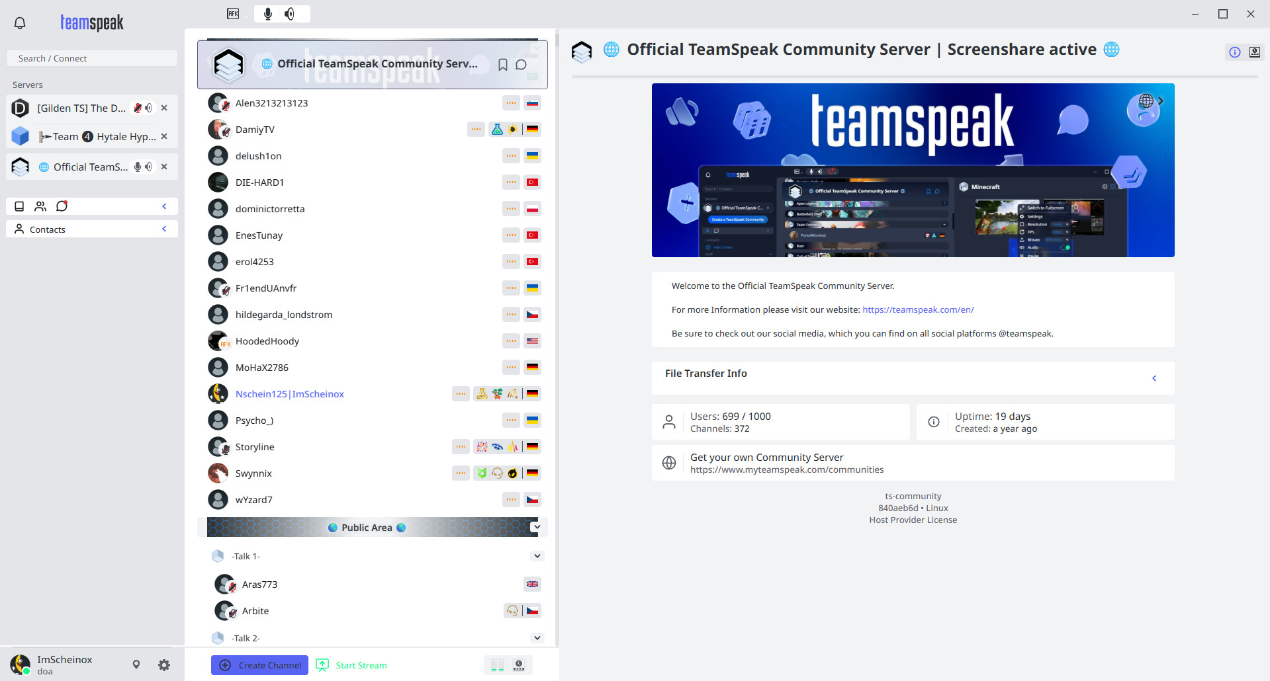Viewport: 1270px width, 681px height.
Task: Open the chats icon with red dot
Action: (62, 206)
